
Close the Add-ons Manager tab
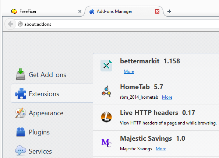[x=157, y=11]
